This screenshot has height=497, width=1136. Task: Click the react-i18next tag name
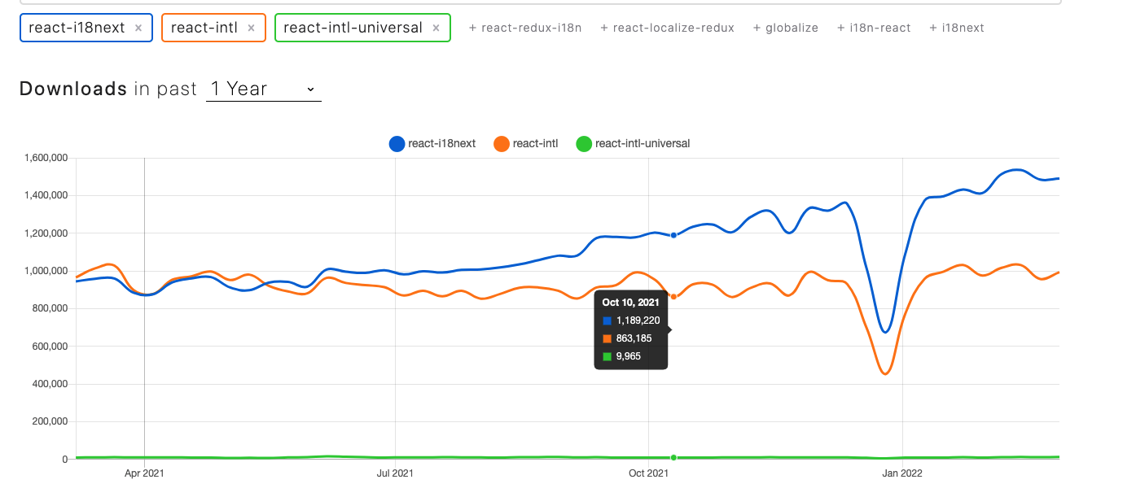[77, 28]
